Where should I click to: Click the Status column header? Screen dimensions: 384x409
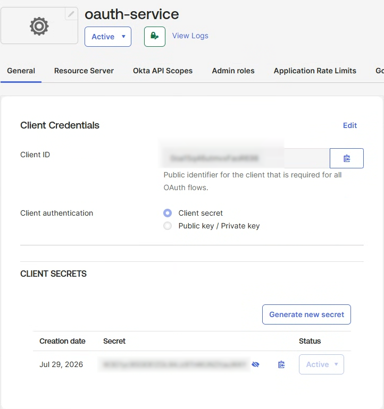point(310,341)
